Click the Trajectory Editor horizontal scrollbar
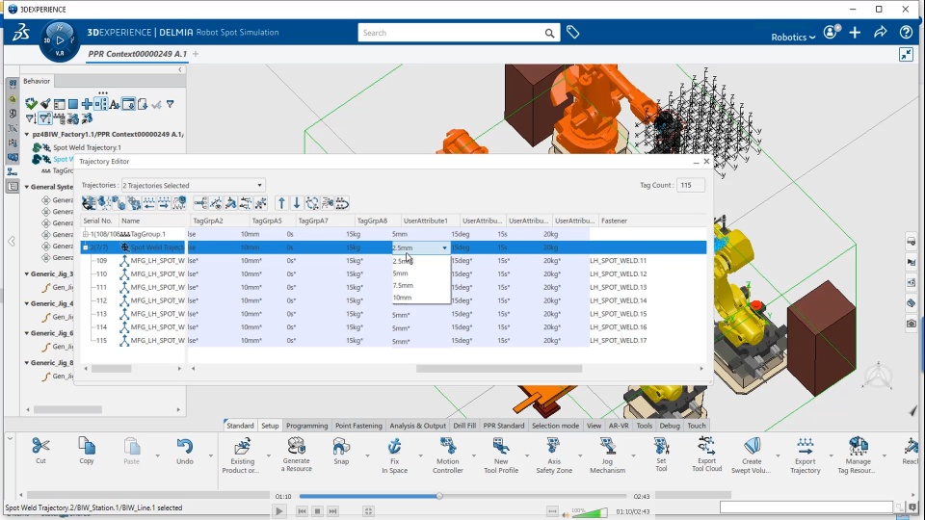The width and height of the screenshot is (925, 520). point(499,369)
